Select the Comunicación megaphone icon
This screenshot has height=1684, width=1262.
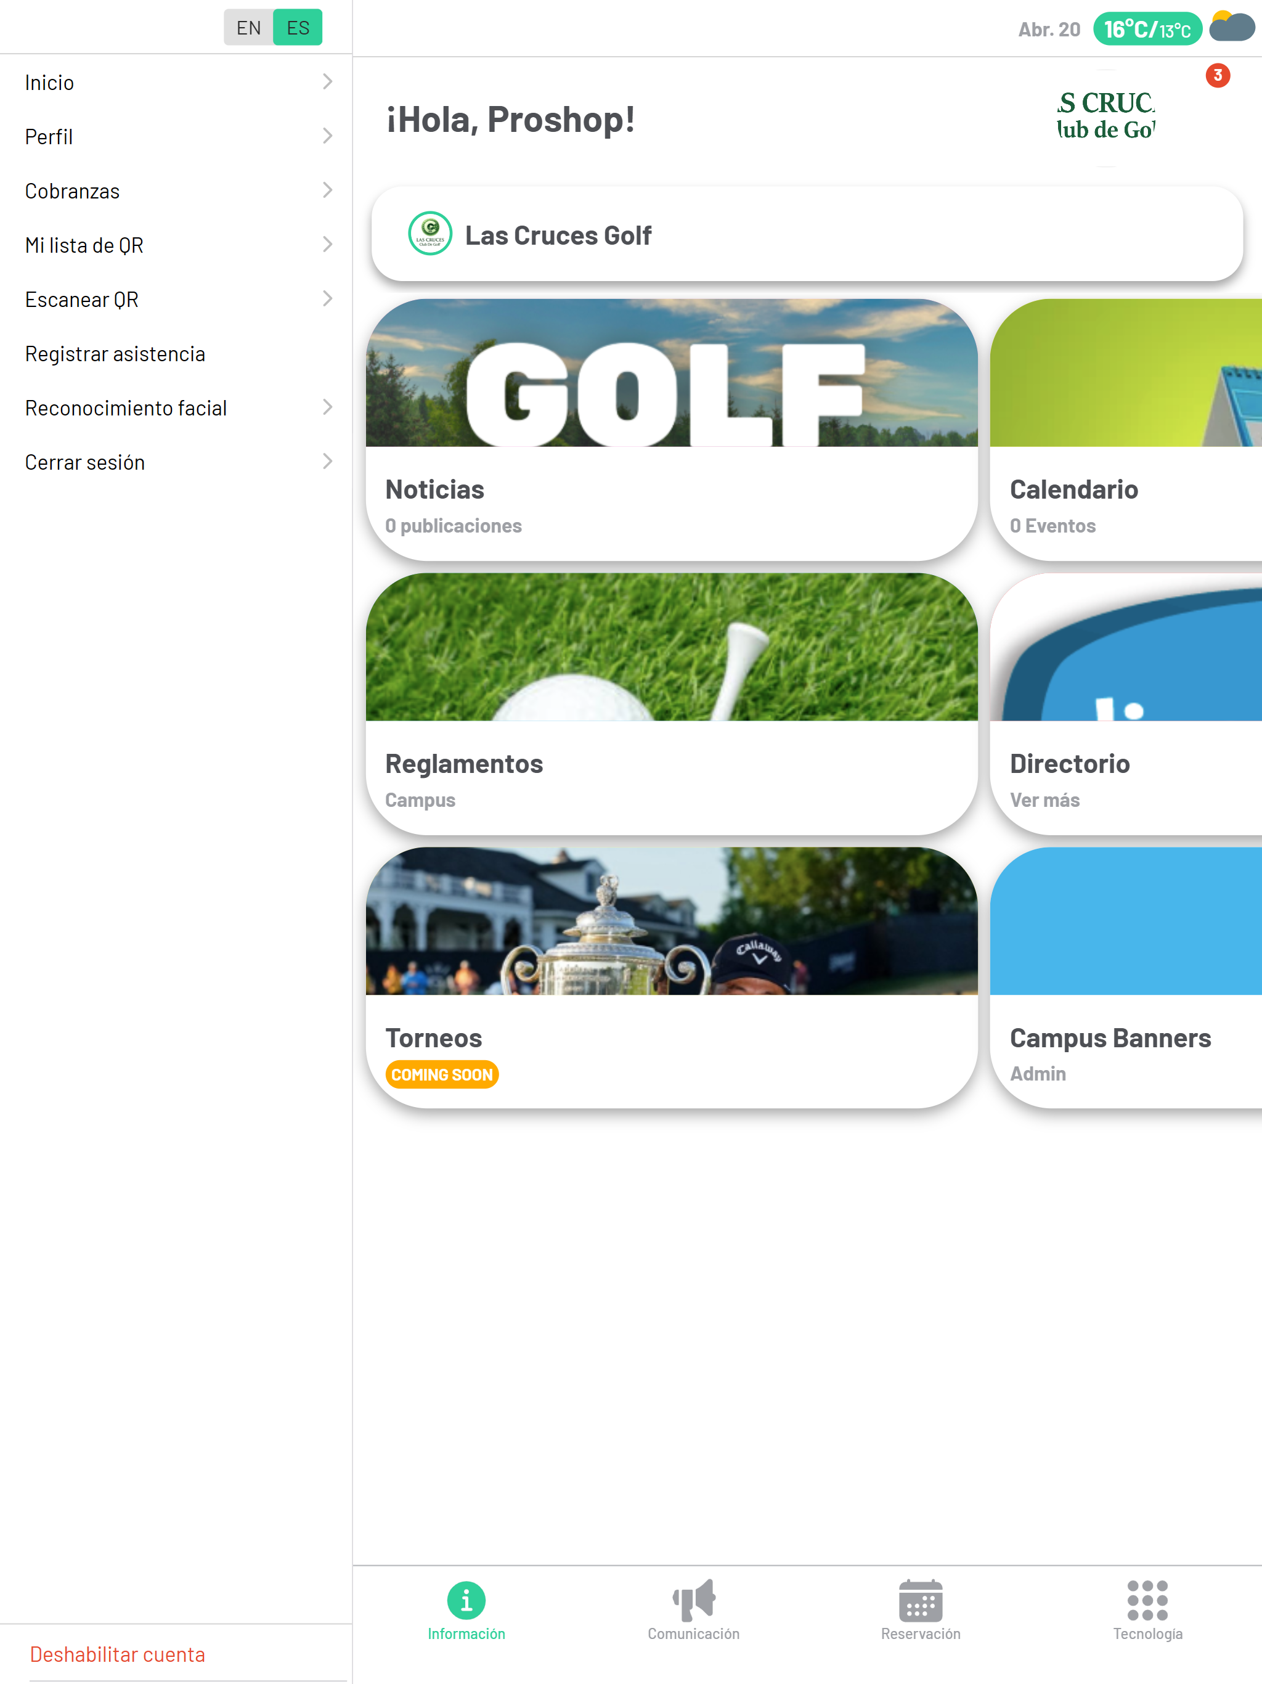click(693, 1600)
